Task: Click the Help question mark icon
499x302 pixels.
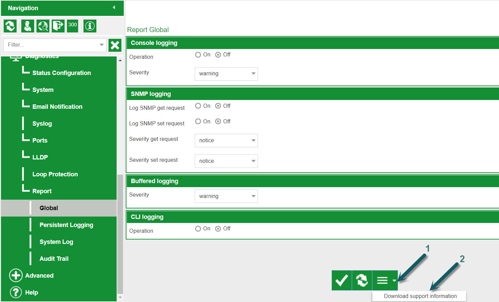Action: [x=16, y=292]
